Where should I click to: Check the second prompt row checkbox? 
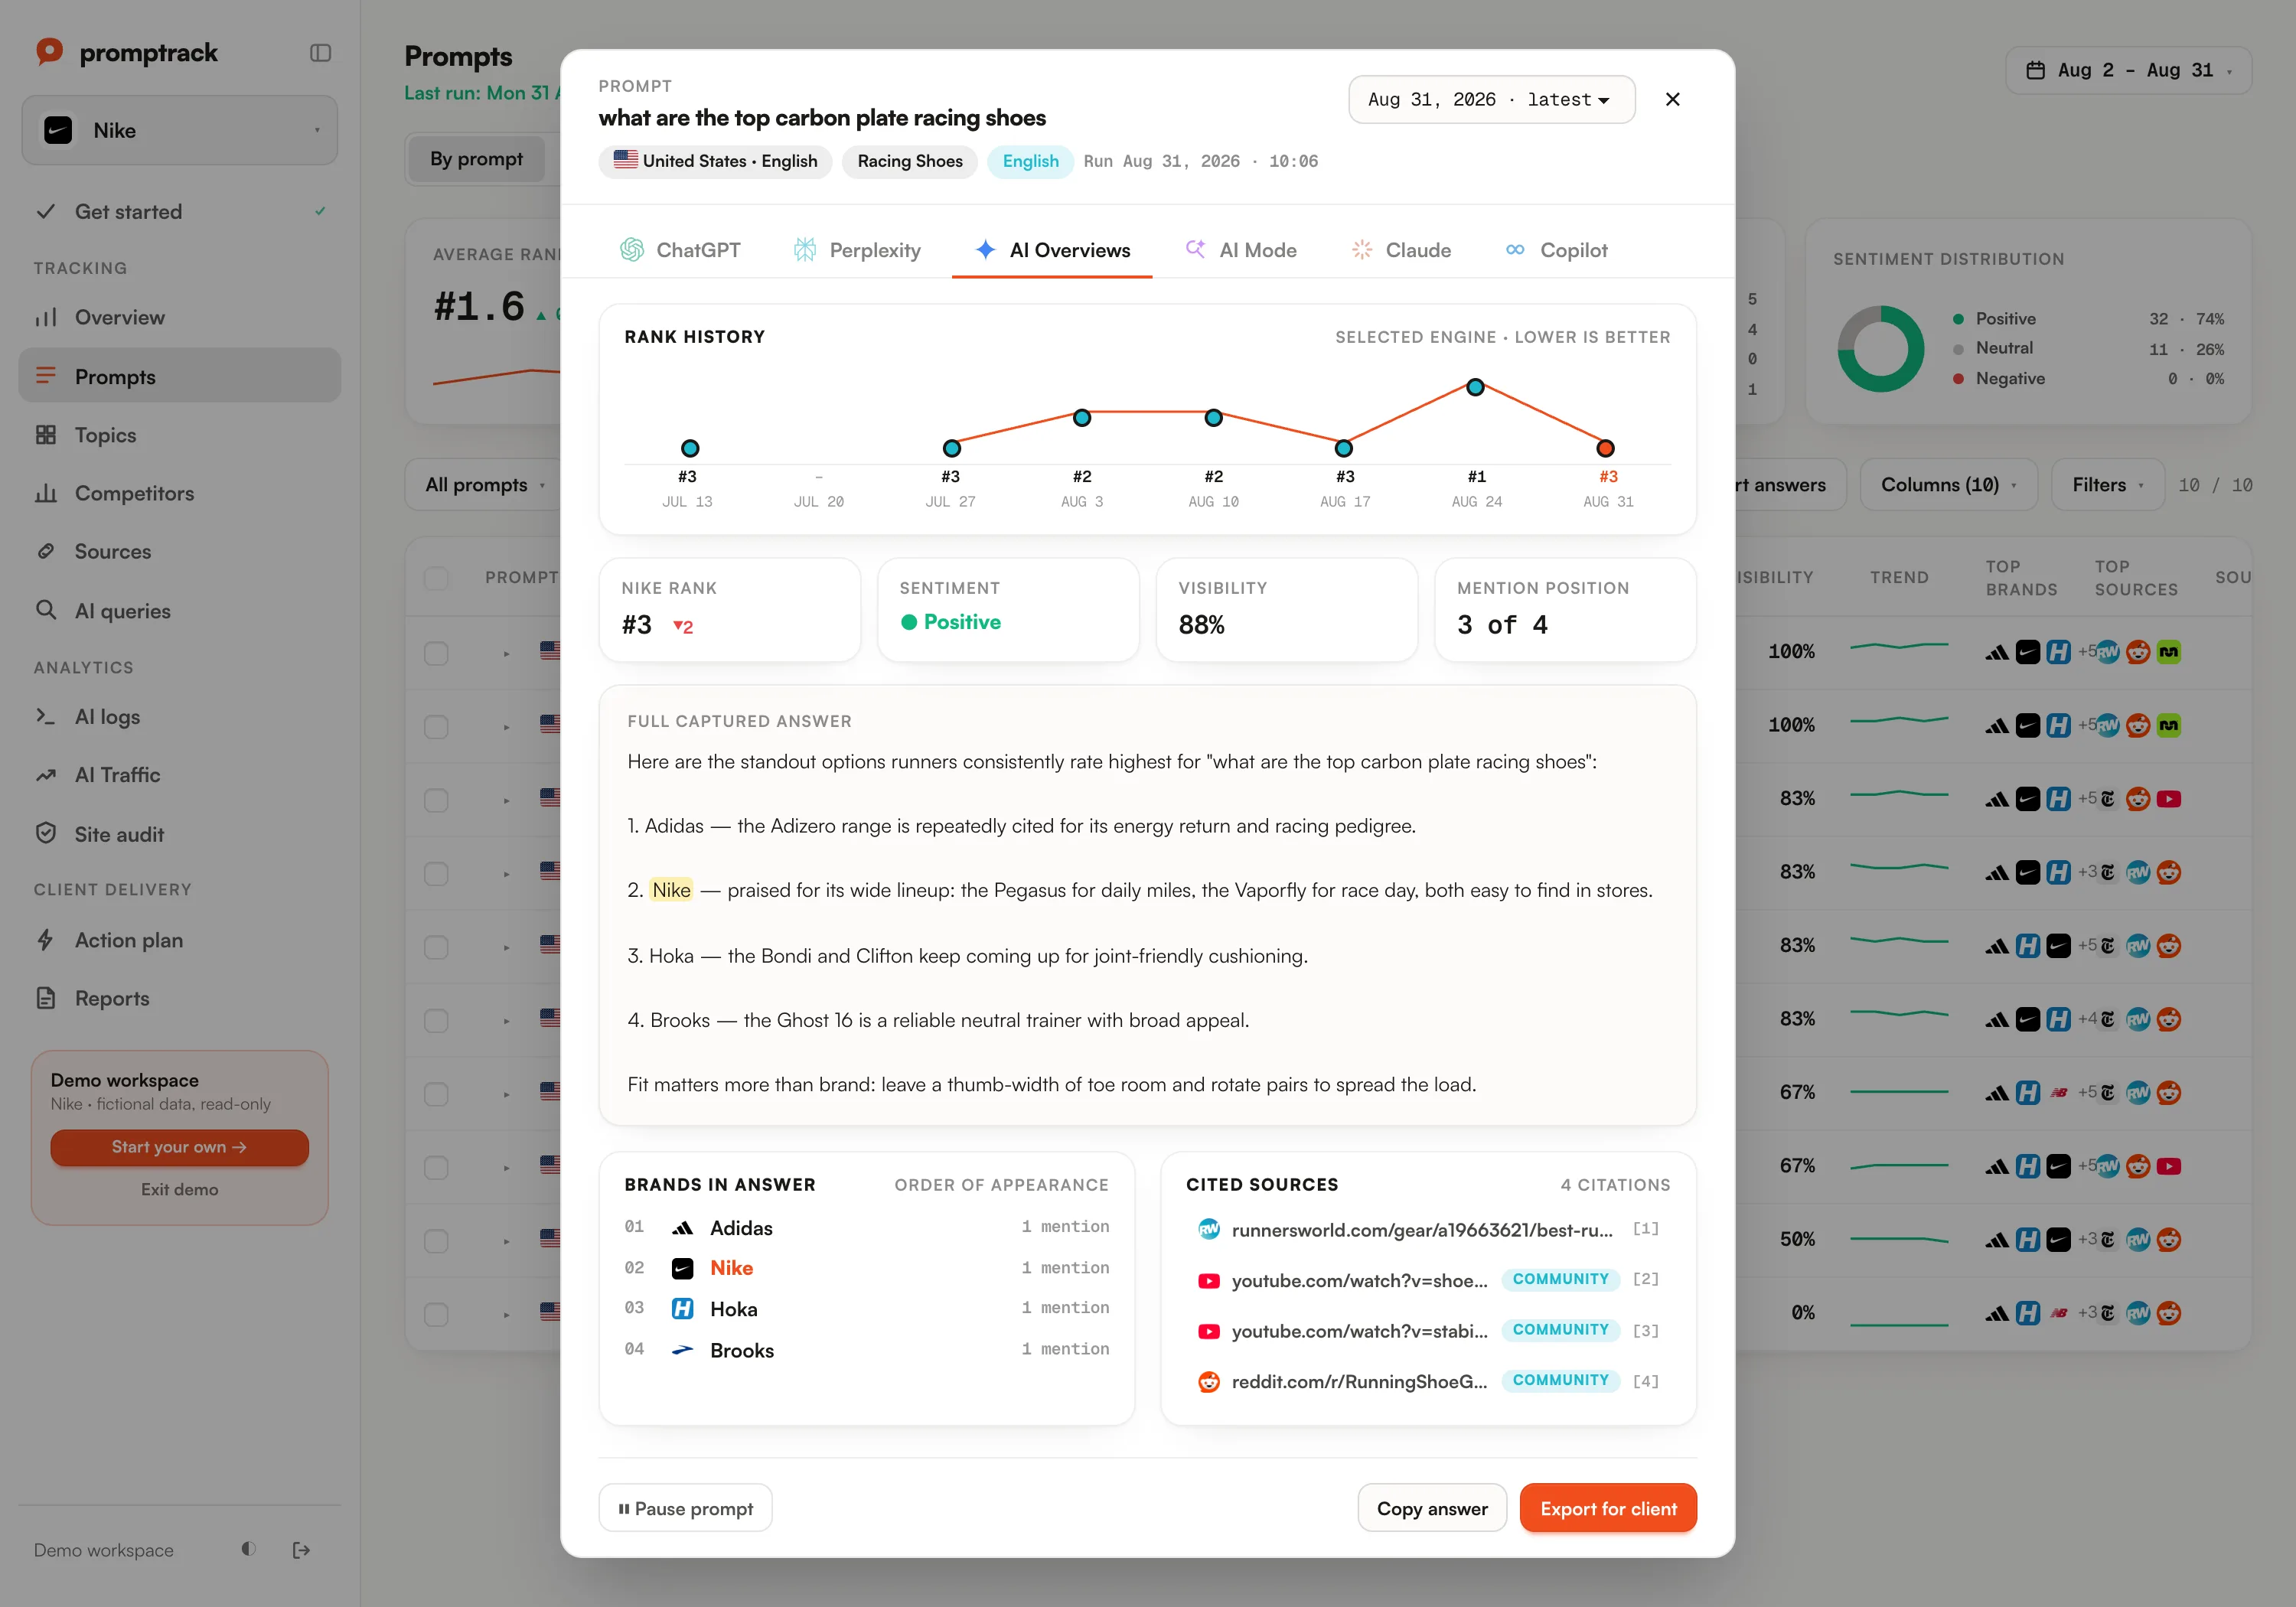(436, 726)
